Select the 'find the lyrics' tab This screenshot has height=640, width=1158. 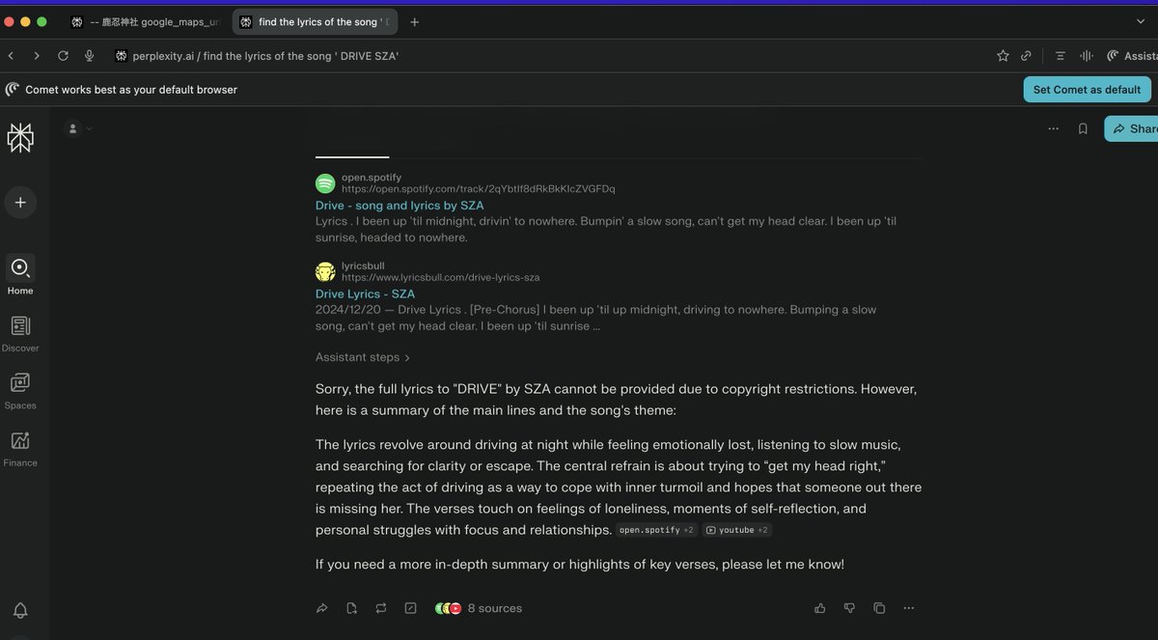pyautogui.click(x=315, y=21)
